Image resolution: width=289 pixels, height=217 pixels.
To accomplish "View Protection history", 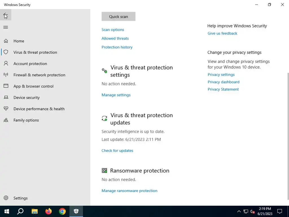I will 117,47.
